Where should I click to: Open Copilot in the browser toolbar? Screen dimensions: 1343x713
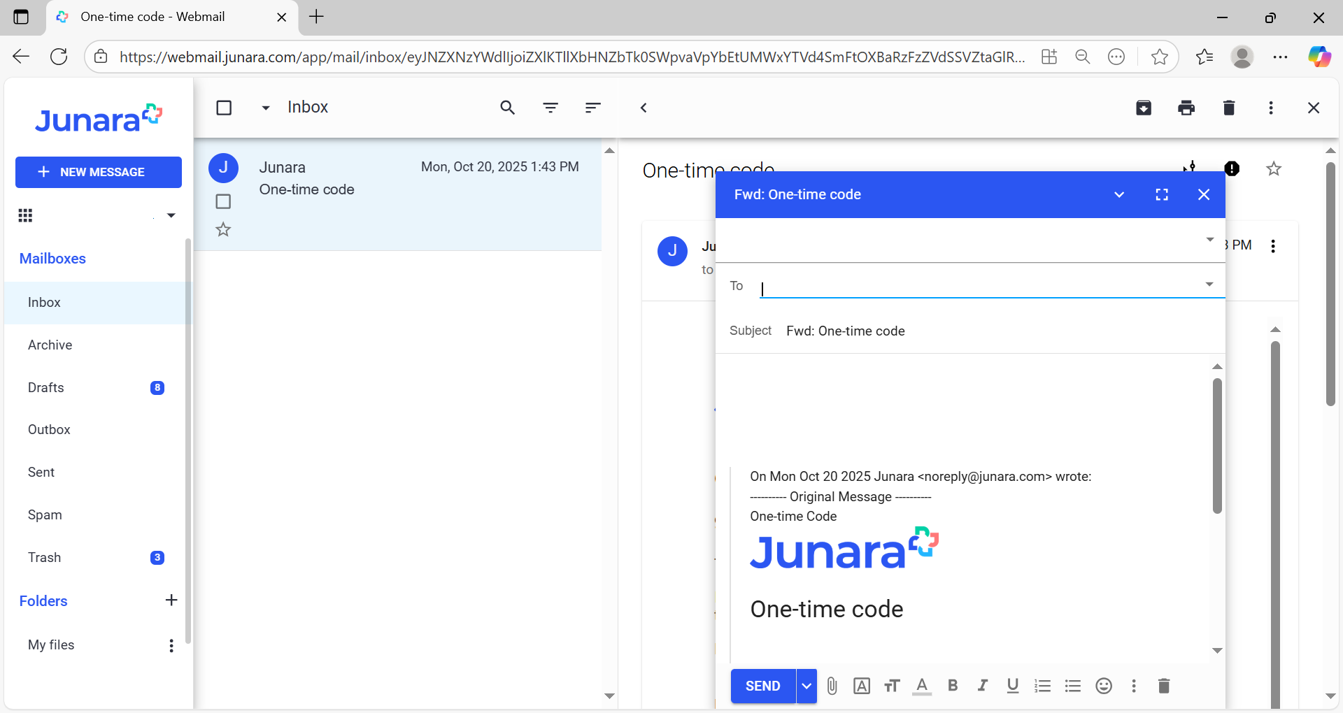pyautogui.click(x=1319, y=57)
